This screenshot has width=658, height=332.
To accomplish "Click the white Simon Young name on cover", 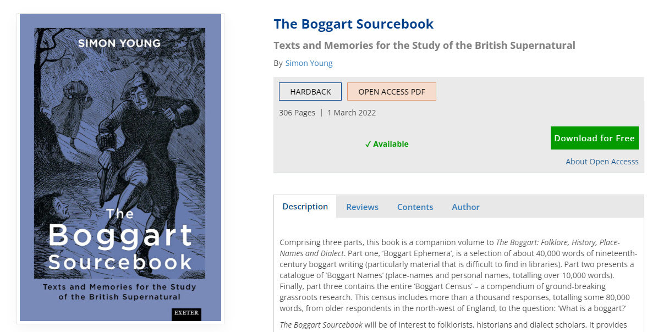I will point(119,43).
